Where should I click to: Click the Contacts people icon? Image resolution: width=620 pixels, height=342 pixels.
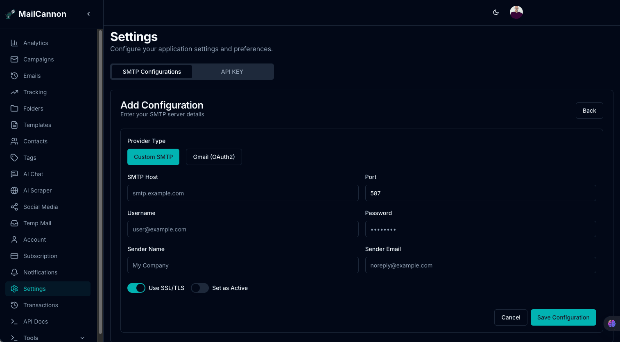[14, 141]
